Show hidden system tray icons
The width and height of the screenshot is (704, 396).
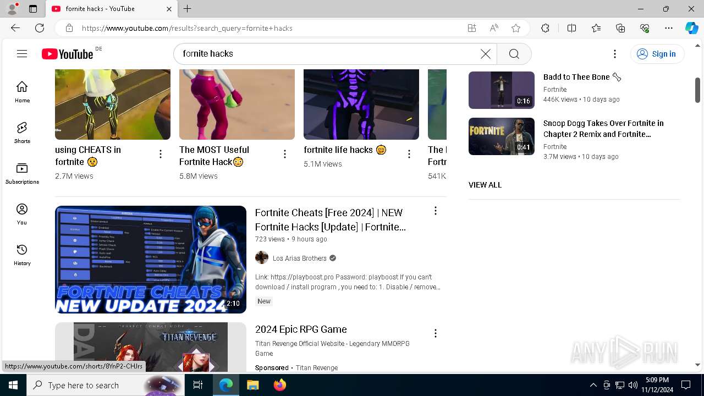point(593,385)
